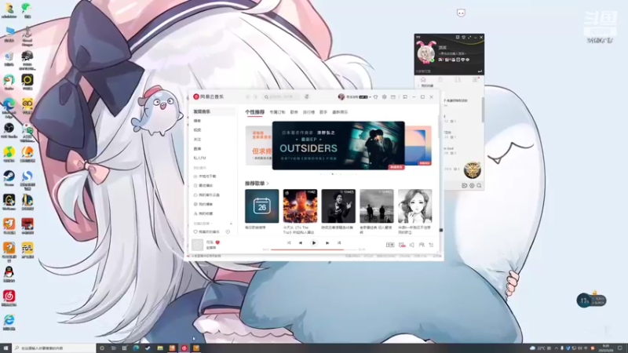Switch to the 歌手 tab

(x=323, y=112)
